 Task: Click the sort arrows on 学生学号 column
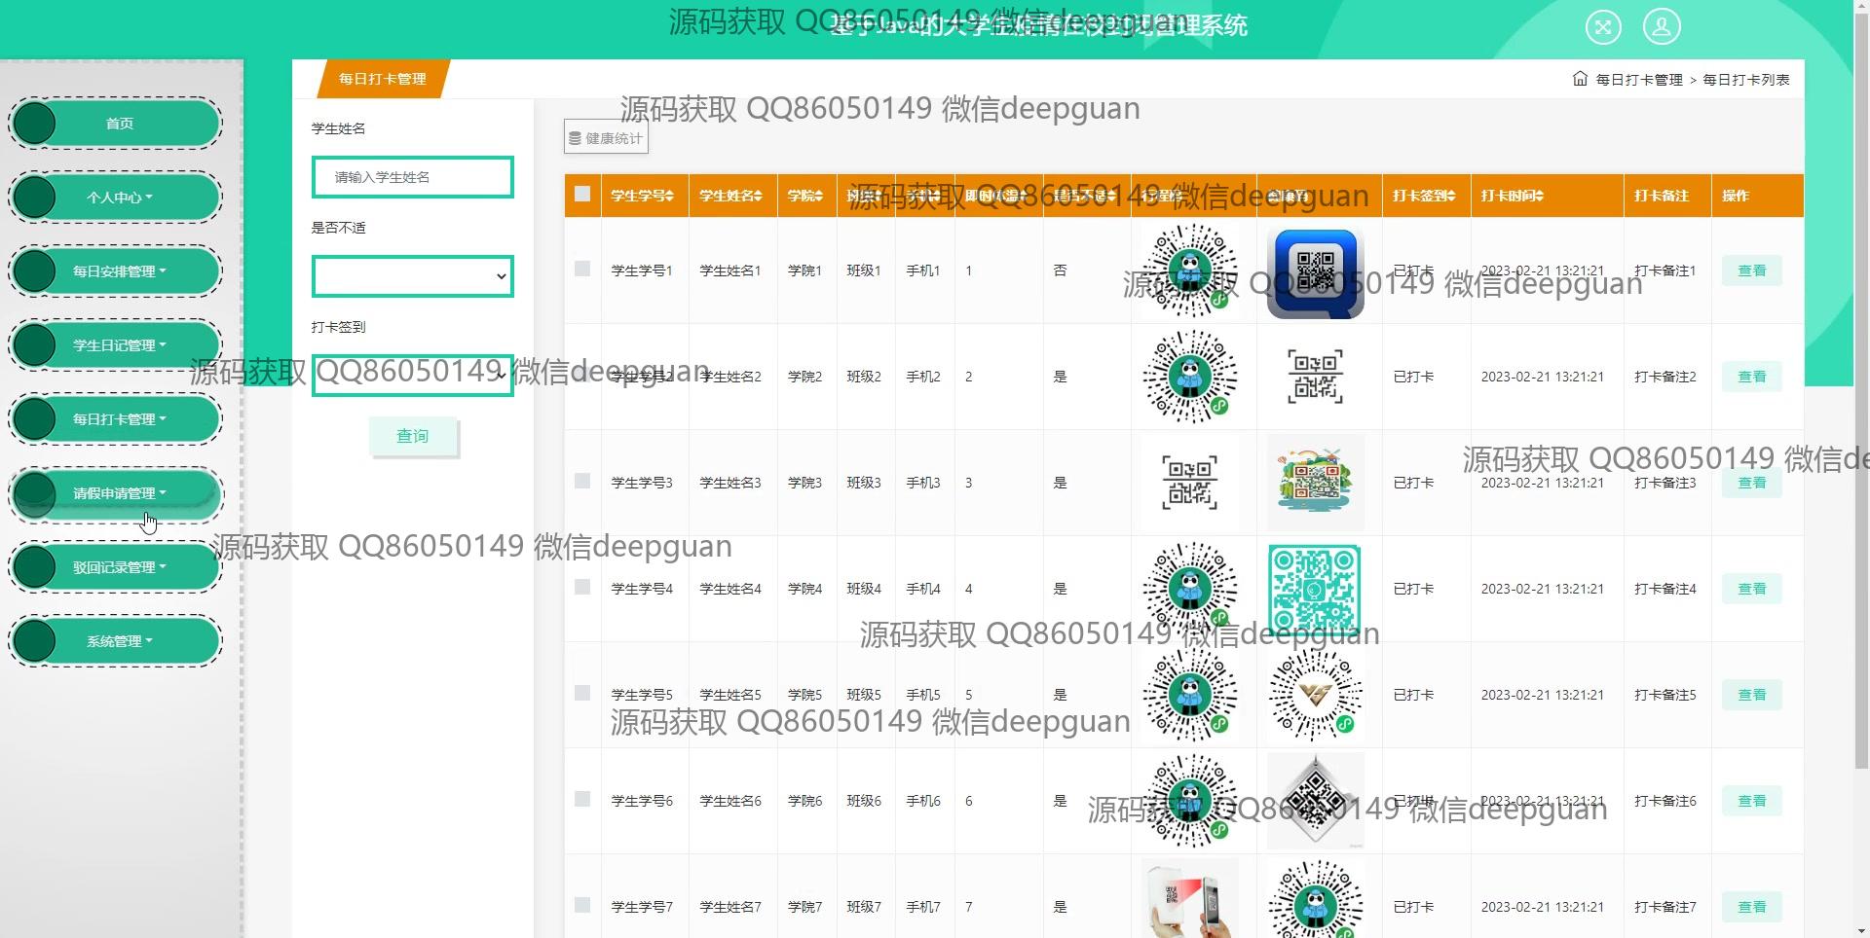pos(669,196)
